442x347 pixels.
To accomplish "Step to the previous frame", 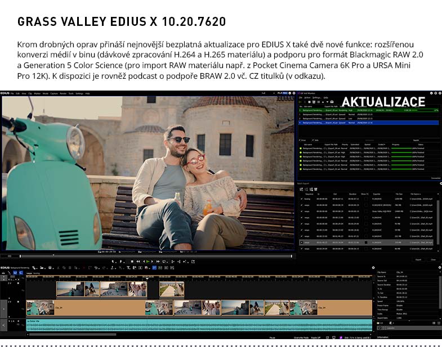I will tap(144, 262).
